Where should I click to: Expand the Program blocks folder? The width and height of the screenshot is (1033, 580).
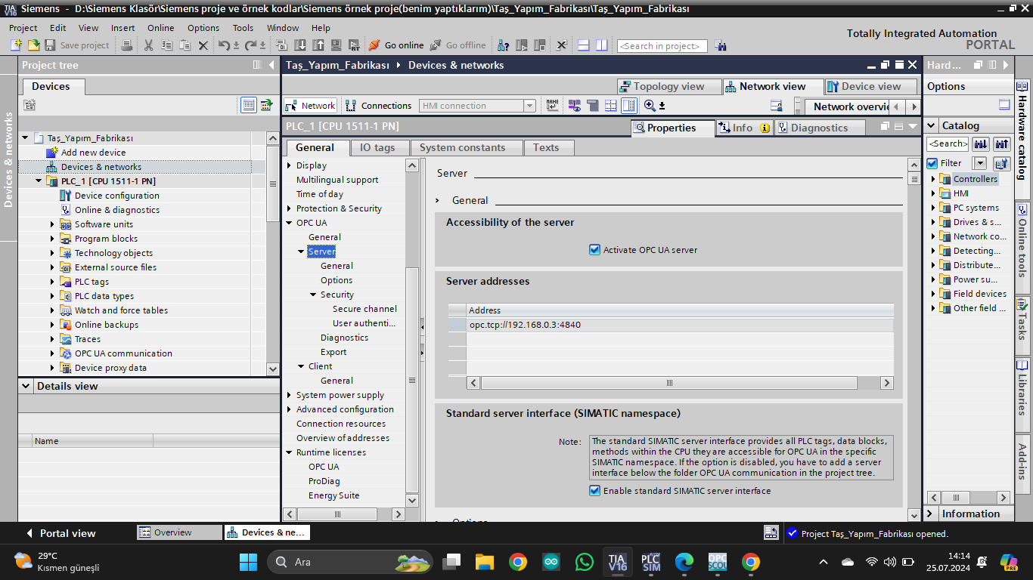pyautogui.click(x=52, y=239)
